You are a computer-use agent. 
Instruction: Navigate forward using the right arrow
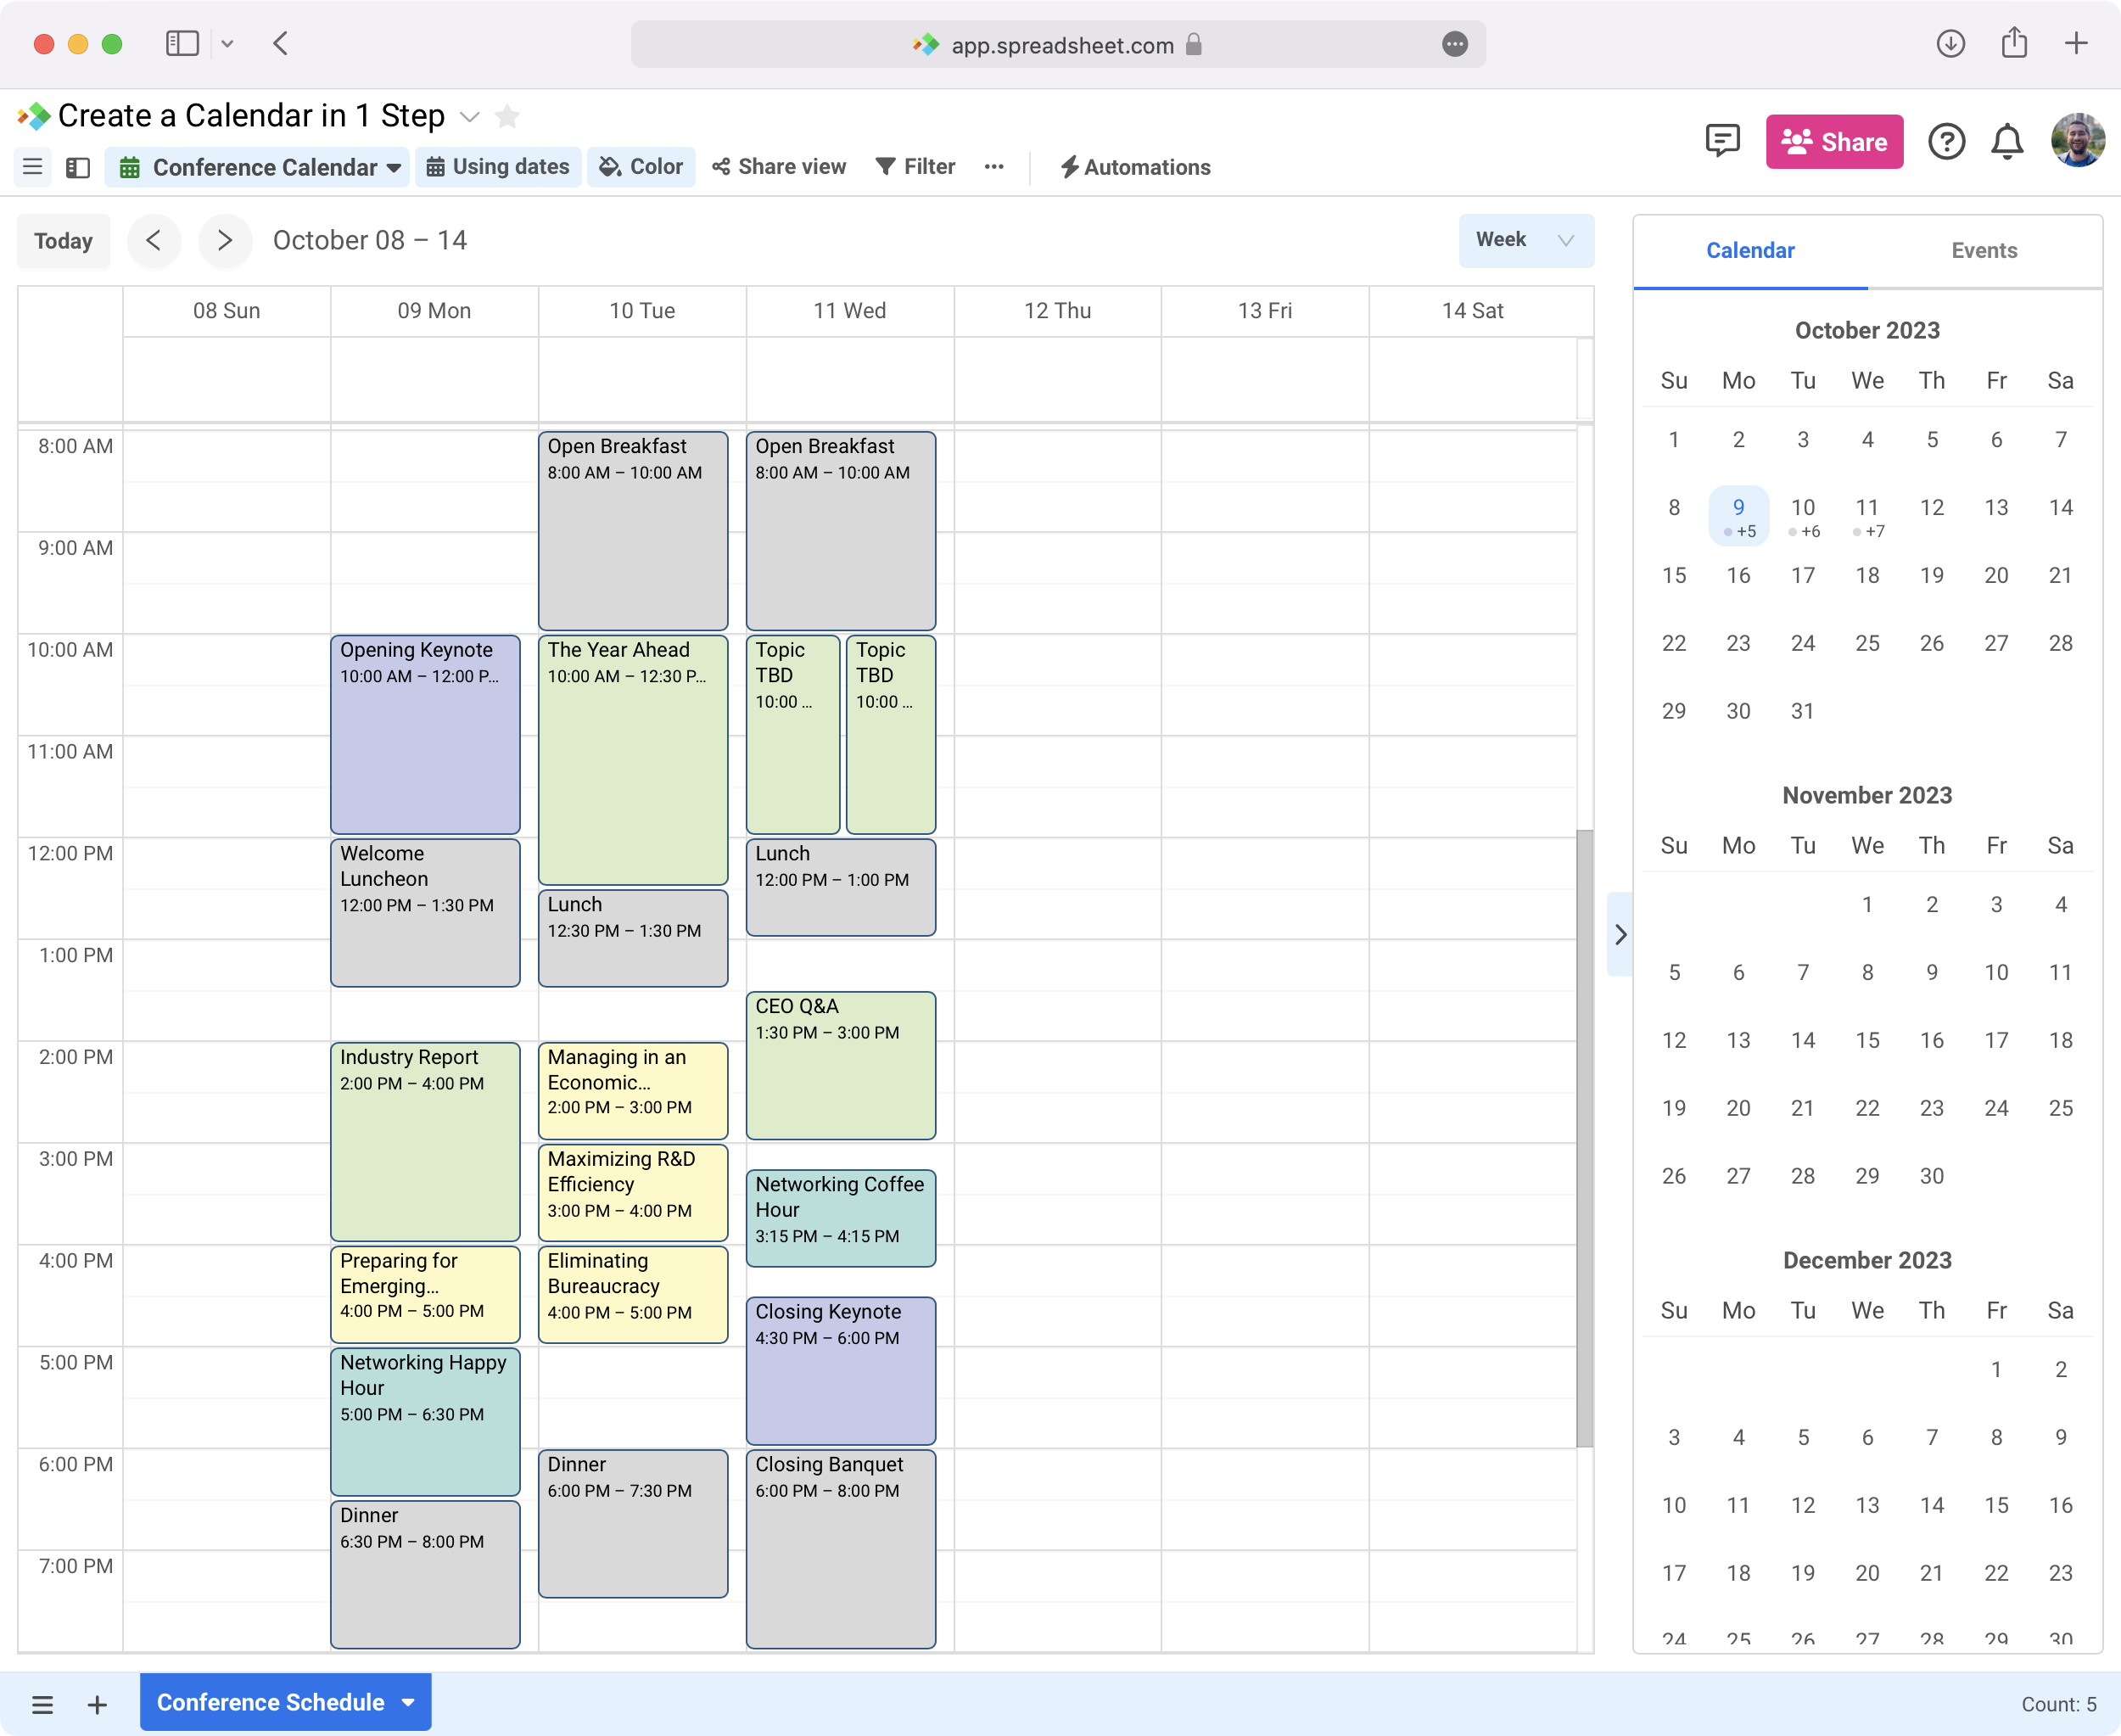click(x=222, y=239)
